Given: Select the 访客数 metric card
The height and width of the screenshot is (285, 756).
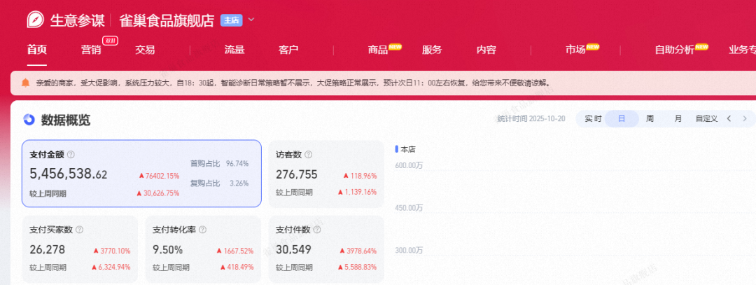Looking at the screenshot, I should click(326, 174).
